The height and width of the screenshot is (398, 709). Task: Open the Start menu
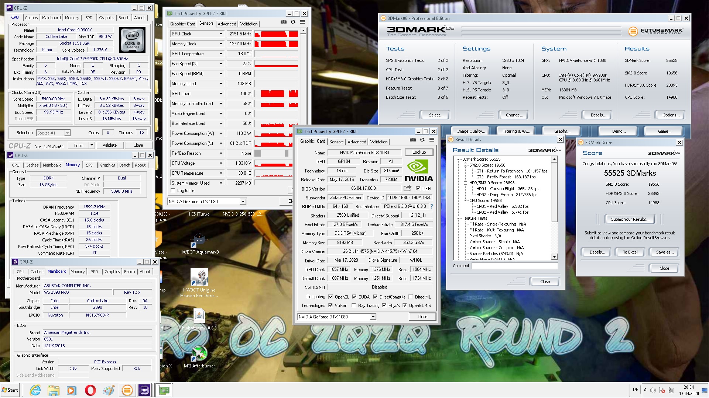coord(10,390)
